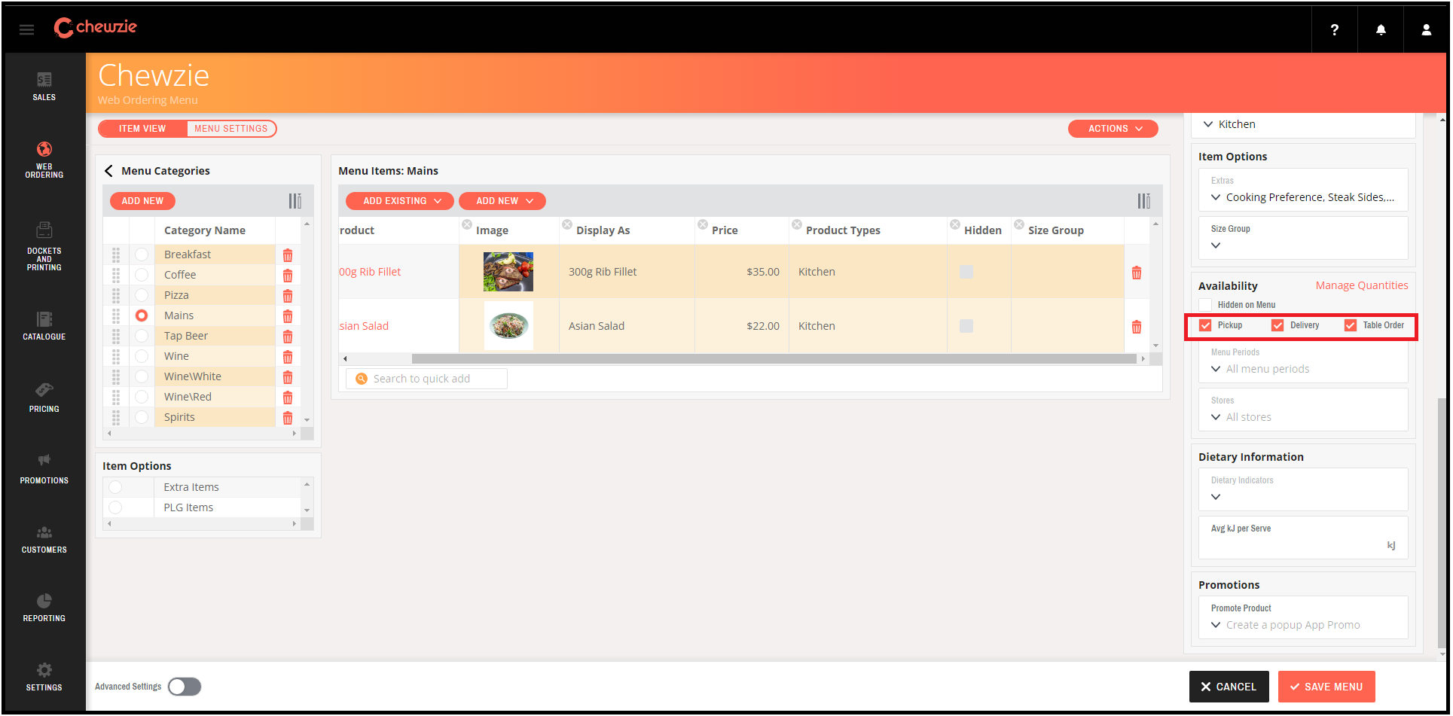
Task: Toggle Hidden for Asian Salad
Action: click(x=966, y=326)
